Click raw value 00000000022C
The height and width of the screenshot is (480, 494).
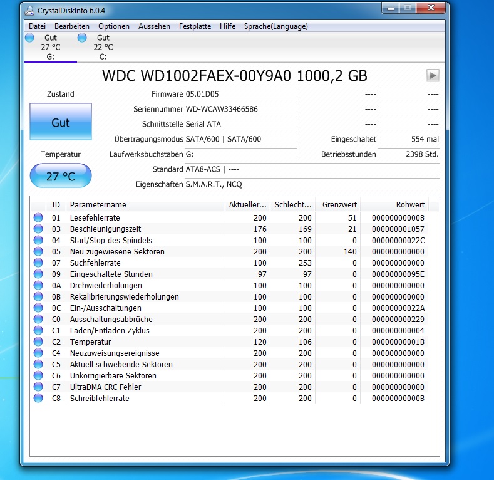pos(398,241)
